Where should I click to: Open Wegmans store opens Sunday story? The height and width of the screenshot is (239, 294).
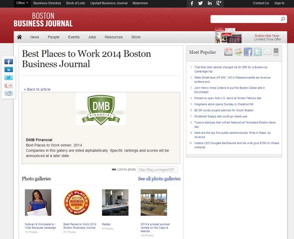(224, 104)
